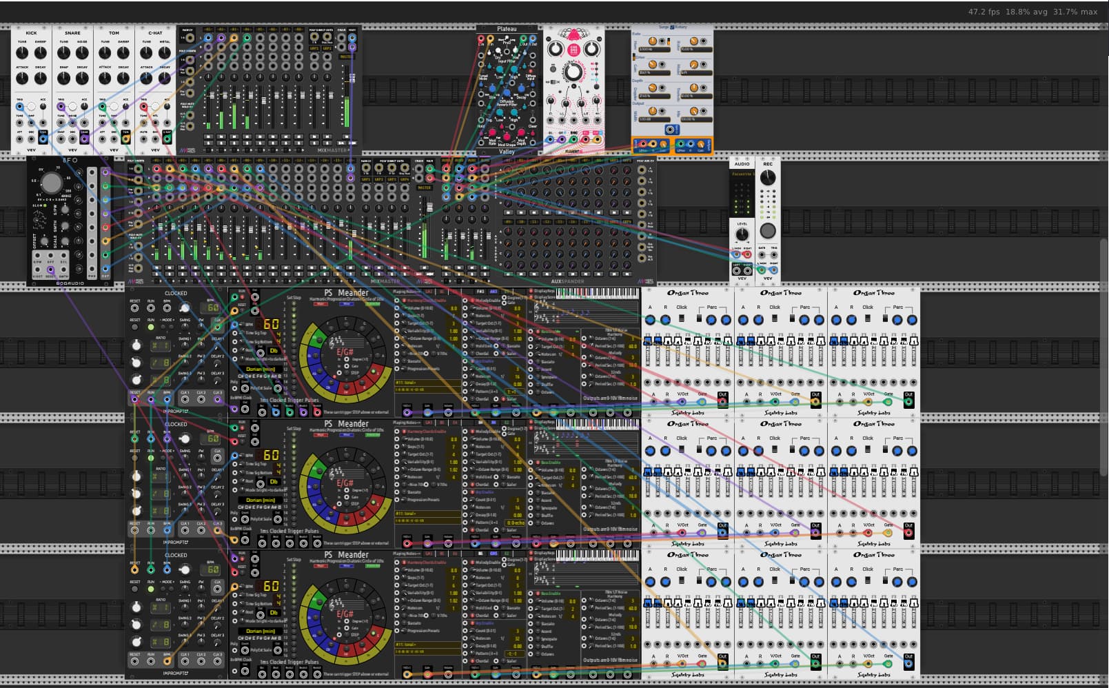The width and height of the screenshot is (1109, 688).
Task: Mute track 1 on the upper MixMaster
Action: pyautogui.click(x=207, y=137)
